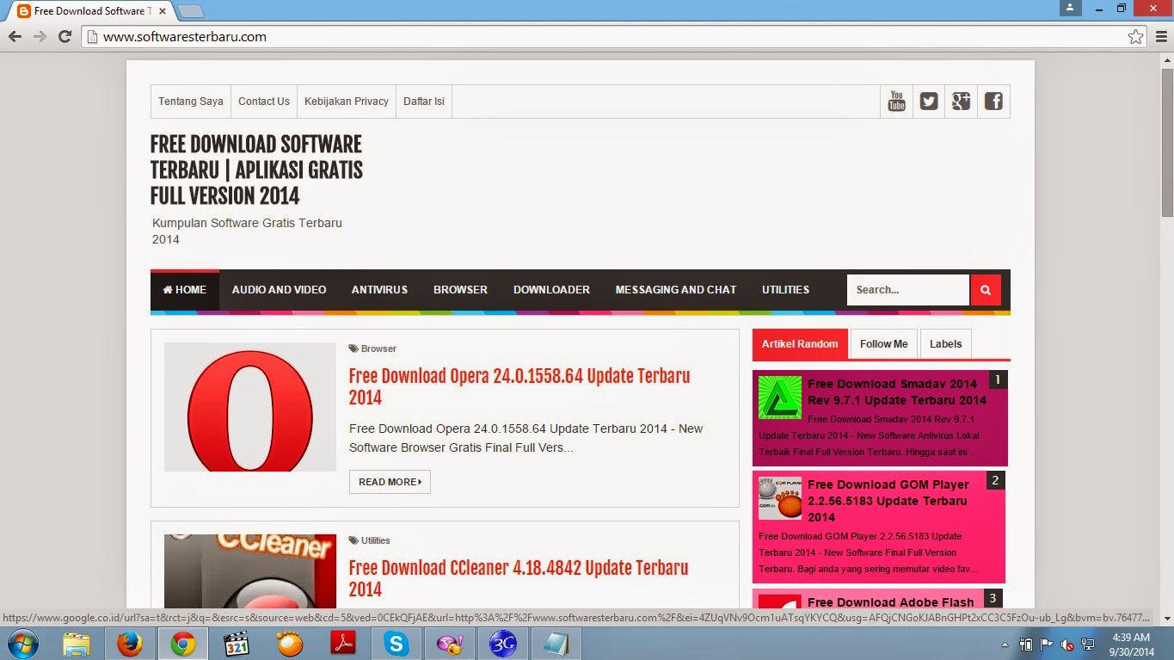Click the Chrome taskbar icon
This screenshot has width=1174, height=660.
182,644
